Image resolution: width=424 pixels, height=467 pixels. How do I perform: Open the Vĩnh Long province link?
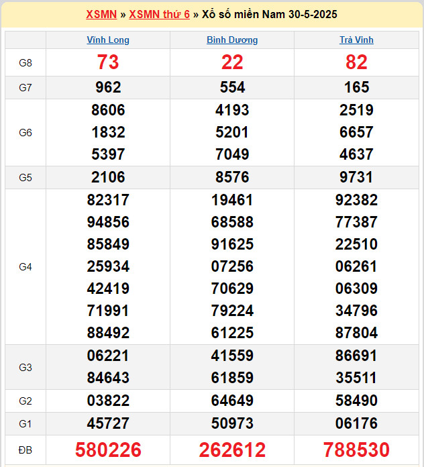click(x=108, y=40)
